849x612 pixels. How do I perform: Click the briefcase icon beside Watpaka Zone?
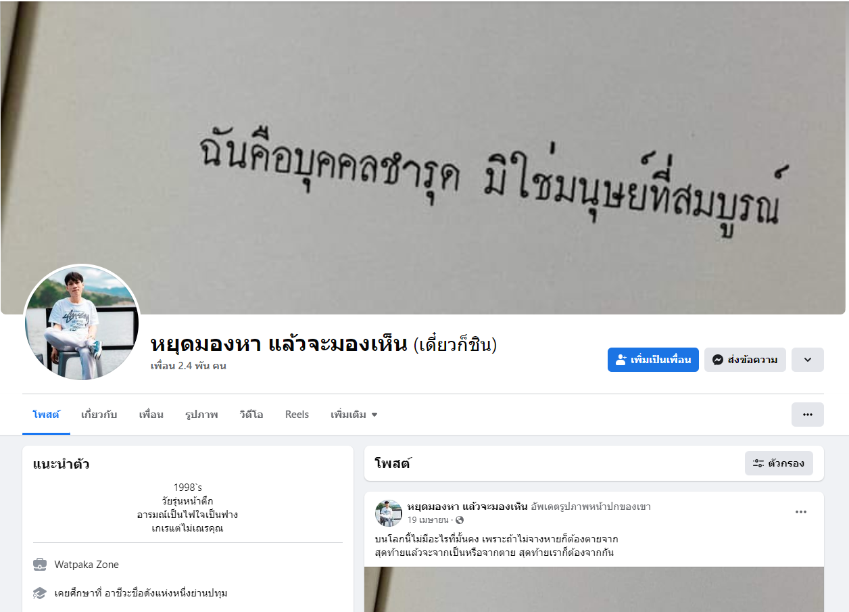click(x=40, y=564)
